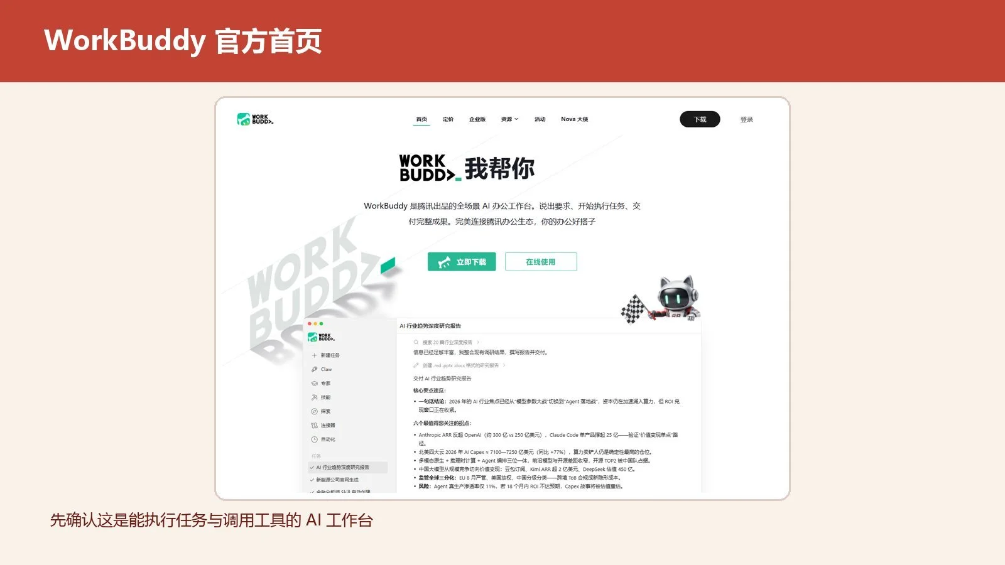Click the text 交付 AI 行业趋势研究报告
The width and height of the screenshot is (1005, 565).
(442, 379)
